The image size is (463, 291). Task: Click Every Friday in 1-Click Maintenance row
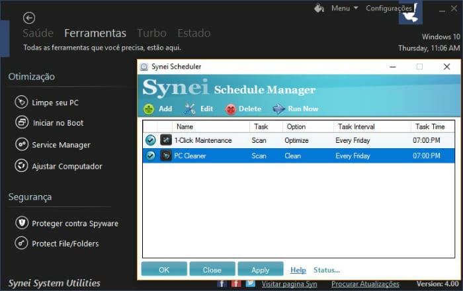point(353,140)
